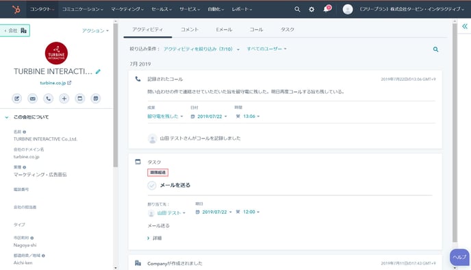Open the task assignee 山田 テスト dropdown
Screen dimensions: 471x270
coord(167,213)
